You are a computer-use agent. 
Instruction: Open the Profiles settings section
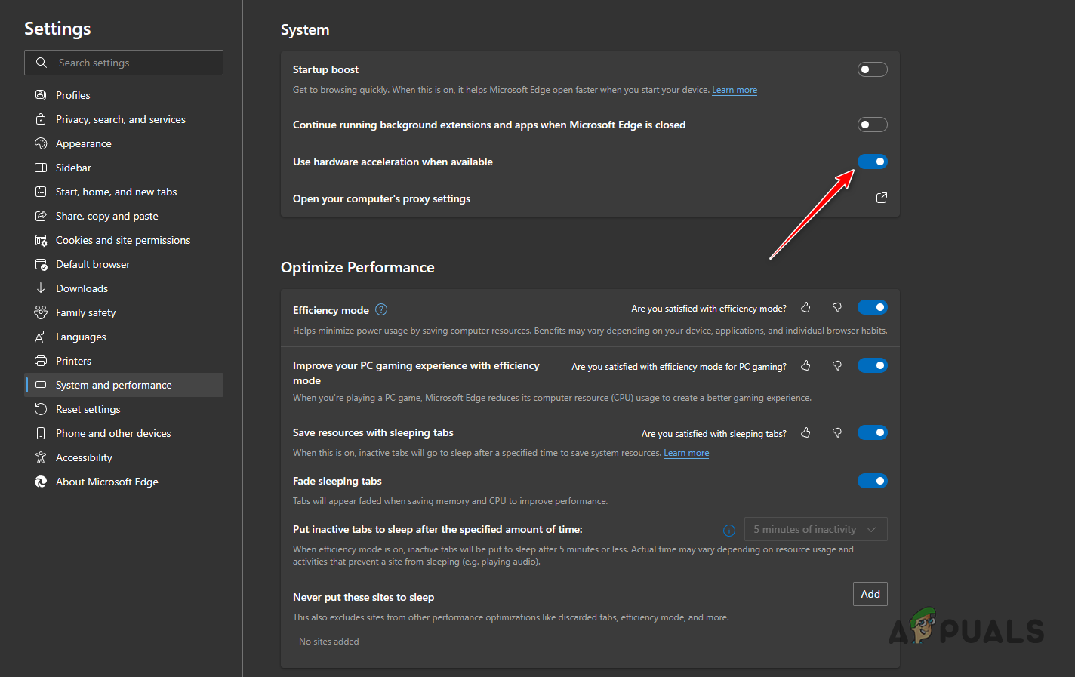click(72, 94)
